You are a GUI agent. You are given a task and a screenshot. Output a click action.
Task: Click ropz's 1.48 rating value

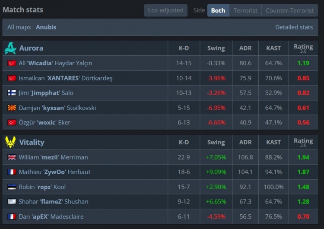pos(303,187)
